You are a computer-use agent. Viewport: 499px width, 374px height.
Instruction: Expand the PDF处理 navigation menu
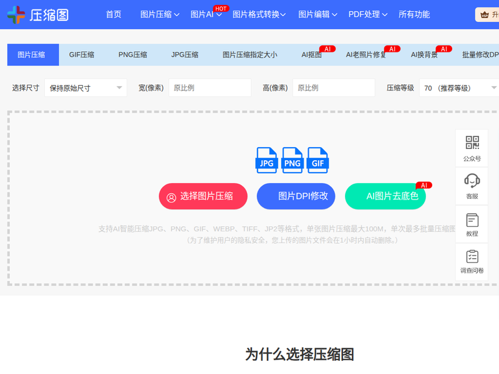pyautogui.click(x=367, y=14)
